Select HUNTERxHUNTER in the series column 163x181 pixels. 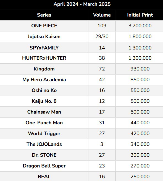[44, 58]
